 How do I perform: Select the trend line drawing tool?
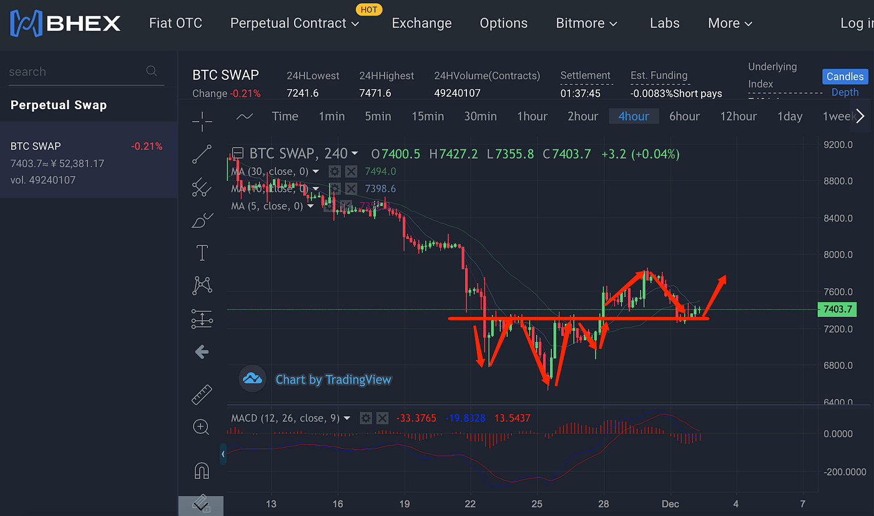[x=202, y=154]
